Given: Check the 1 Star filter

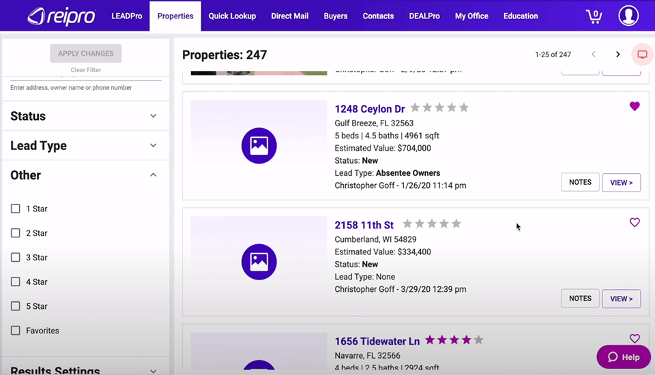Looking at the screenshot, I should [x=16, y=209].
